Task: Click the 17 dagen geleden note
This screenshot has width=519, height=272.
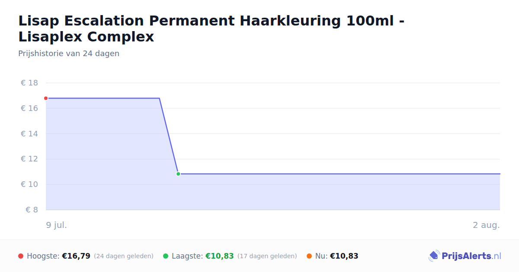Action: point(267,256)
